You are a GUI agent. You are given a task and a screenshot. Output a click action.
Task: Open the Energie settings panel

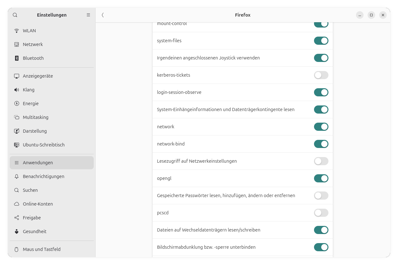point(52,104)
